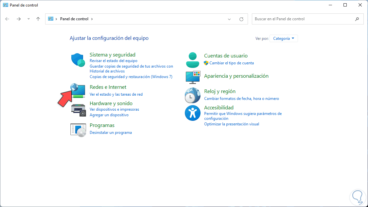The height and width of the screenshot is (207, 368).
Task: Open Sistema y seguridad category icon
Action: pos(78,60)
